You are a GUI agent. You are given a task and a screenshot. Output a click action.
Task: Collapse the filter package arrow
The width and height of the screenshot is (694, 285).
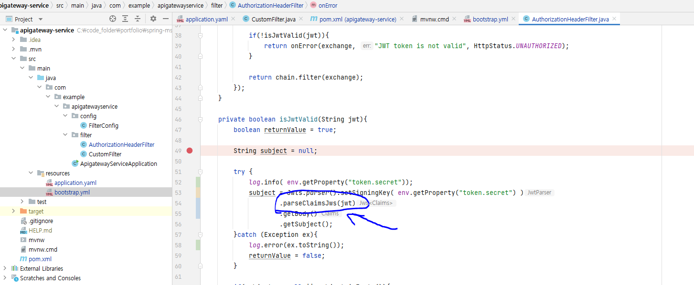pos(65,135)
